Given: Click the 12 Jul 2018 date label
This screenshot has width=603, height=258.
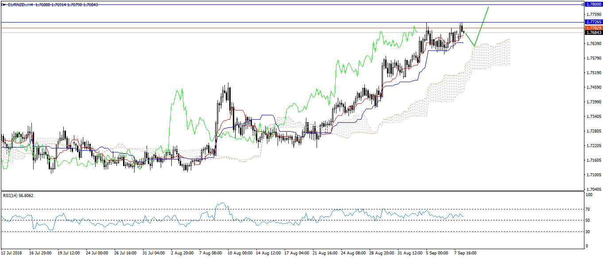Looking at the screenshot, I should pos(12,253).
